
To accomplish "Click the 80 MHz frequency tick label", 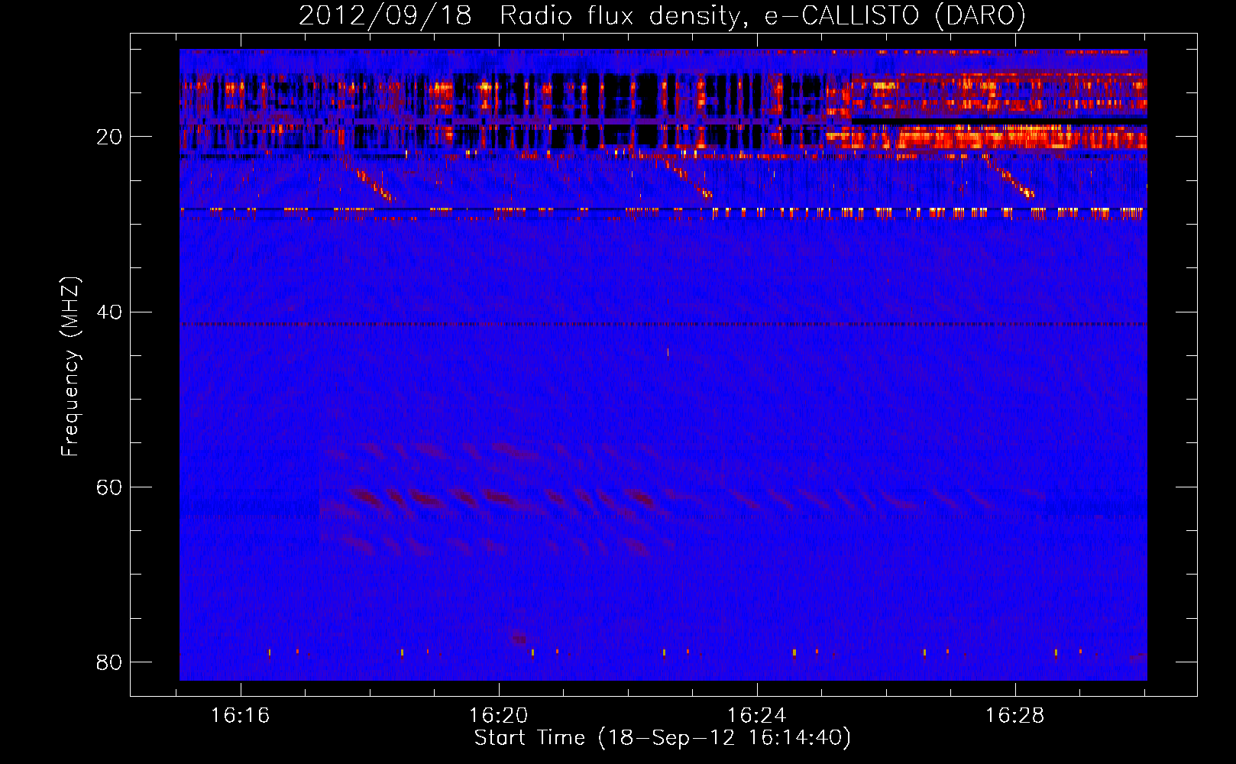I will 109,662.
